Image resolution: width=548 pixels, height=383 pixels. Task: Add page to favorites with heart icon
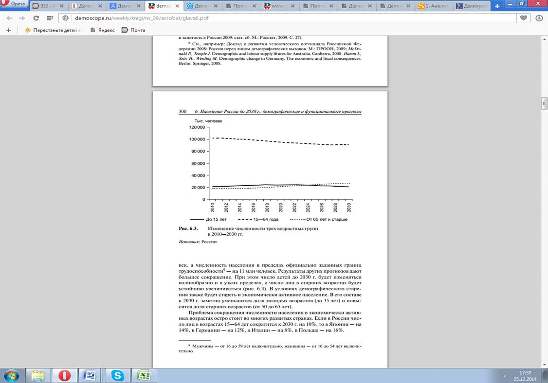524,18
